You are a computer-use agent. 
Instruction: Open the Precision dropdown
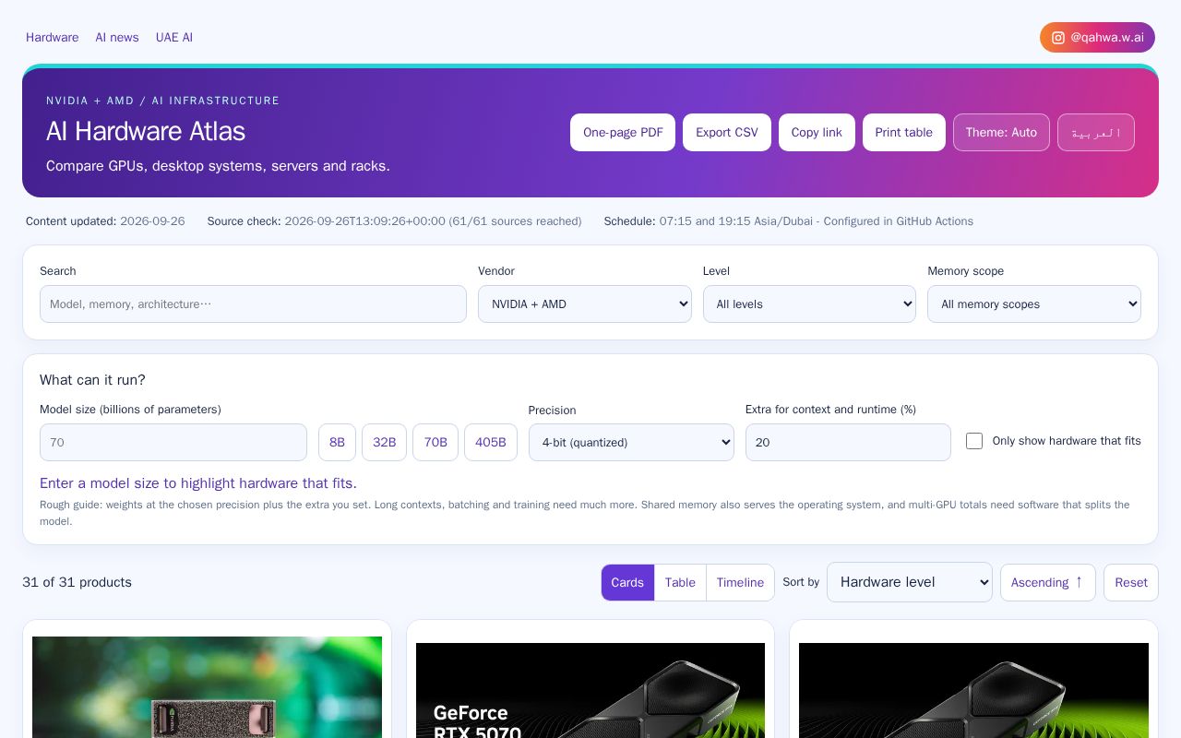(x=631, y=442)
